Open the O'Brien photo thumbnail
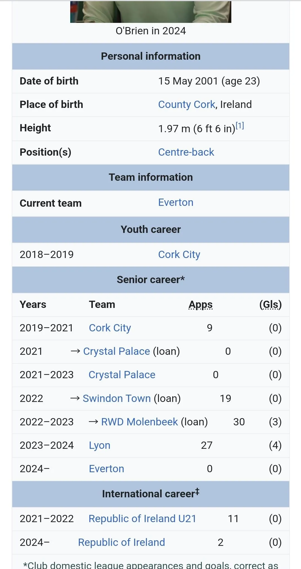This screenshot has height=569, width=301. (x=151, y=12)
